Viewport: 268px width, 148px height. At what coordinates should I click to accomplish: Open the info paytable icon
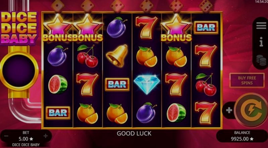[x=261, y=42]
